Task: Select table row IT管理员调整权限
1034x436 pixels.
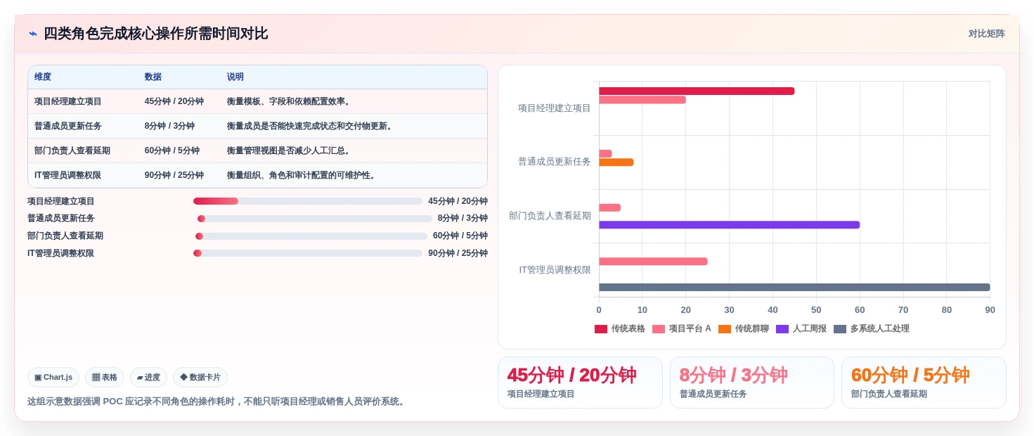Action: point(257,175)
